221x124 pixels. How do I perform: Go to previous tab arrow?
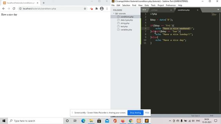tap(143, 10)
